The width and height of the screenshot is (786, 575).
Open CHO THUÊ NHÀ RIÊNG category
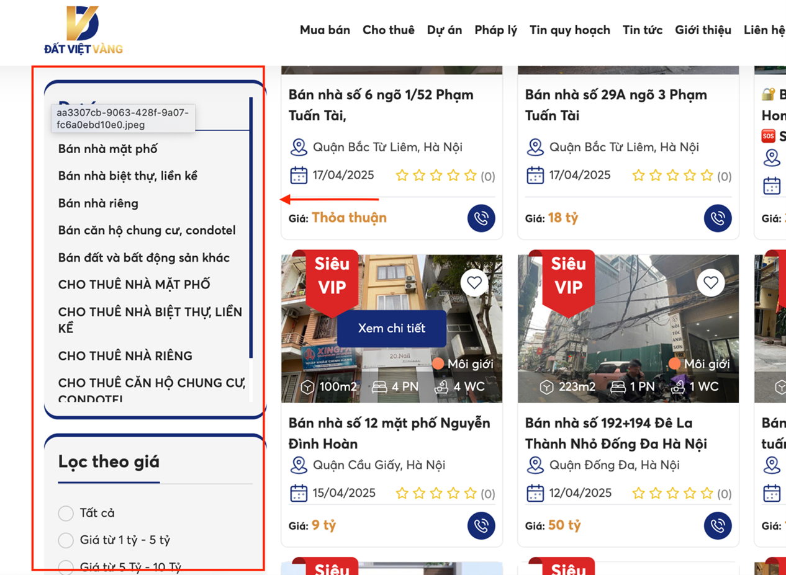coord(125,356)
